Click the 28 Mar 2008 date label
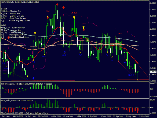This screenshot has width=157, height=118. [81, 116]
